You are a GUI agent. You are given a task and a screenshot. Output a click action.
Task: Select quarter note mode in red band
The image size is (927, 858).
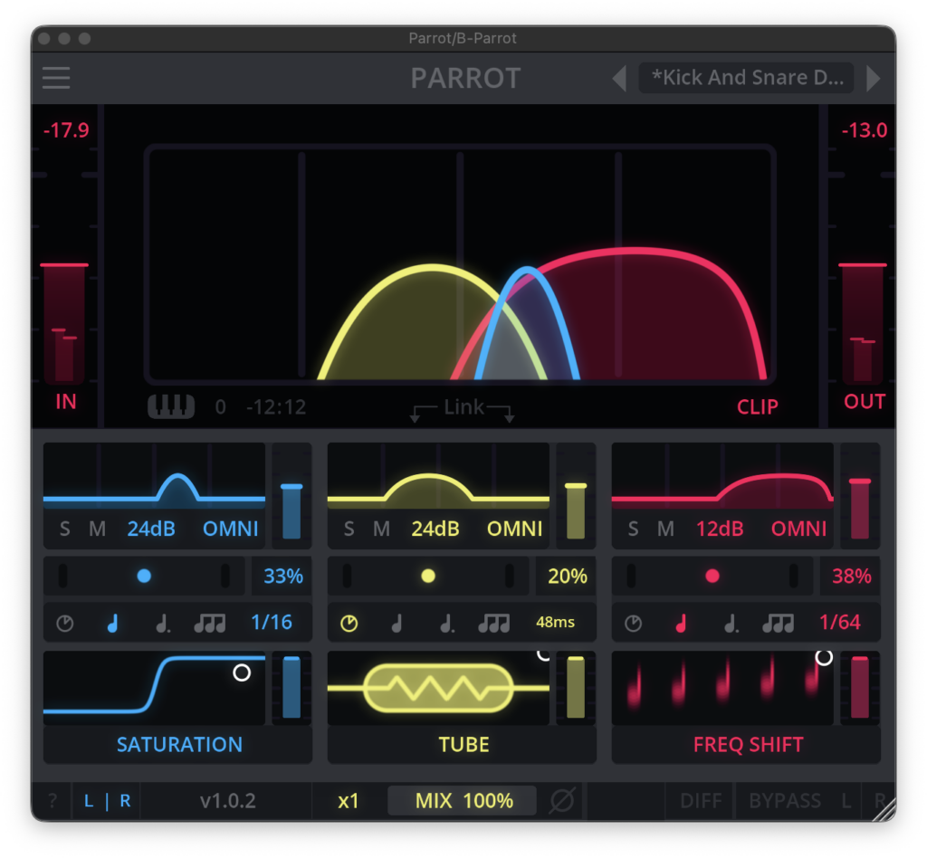(681, 624)
